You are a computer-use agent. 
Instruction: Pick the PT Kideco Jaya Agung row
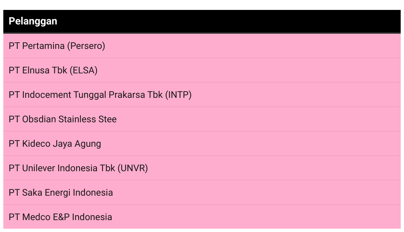(202, 143)
